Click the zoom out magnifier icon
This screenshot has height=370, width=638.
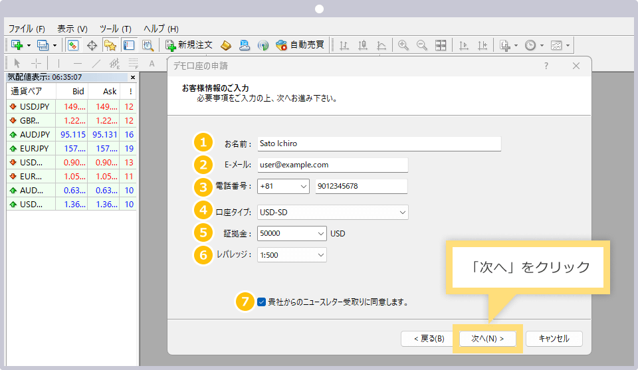[x=422, y=45]
